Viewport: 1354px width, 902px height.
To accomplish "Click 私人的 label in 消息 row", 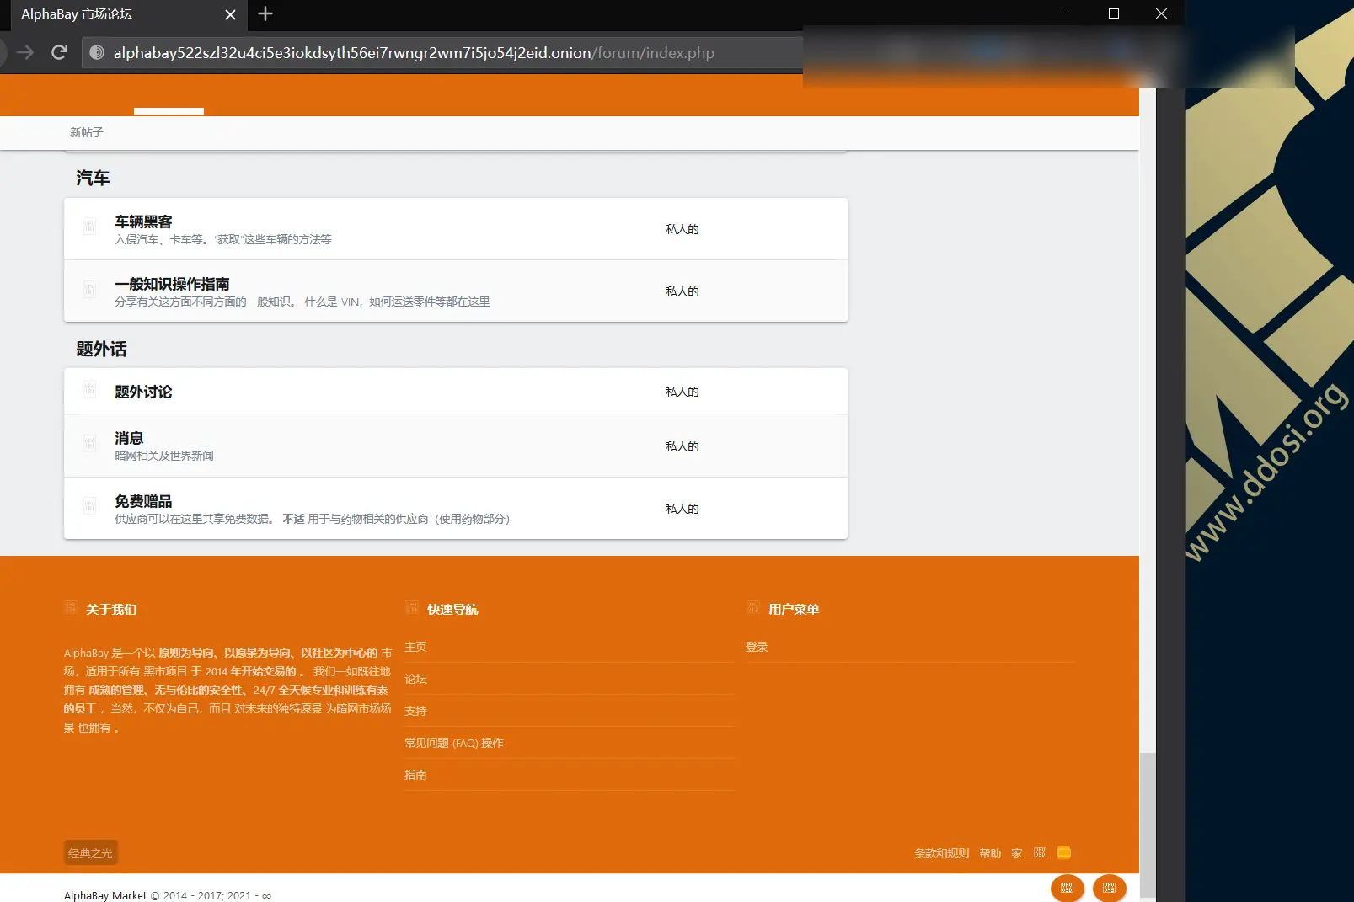I will (682, 446).
